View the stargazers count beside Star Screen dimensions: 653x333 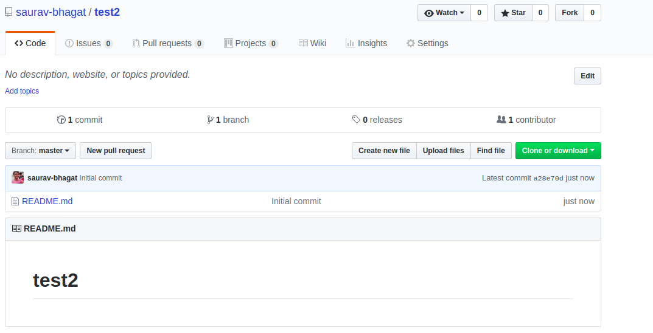point(540,13)
